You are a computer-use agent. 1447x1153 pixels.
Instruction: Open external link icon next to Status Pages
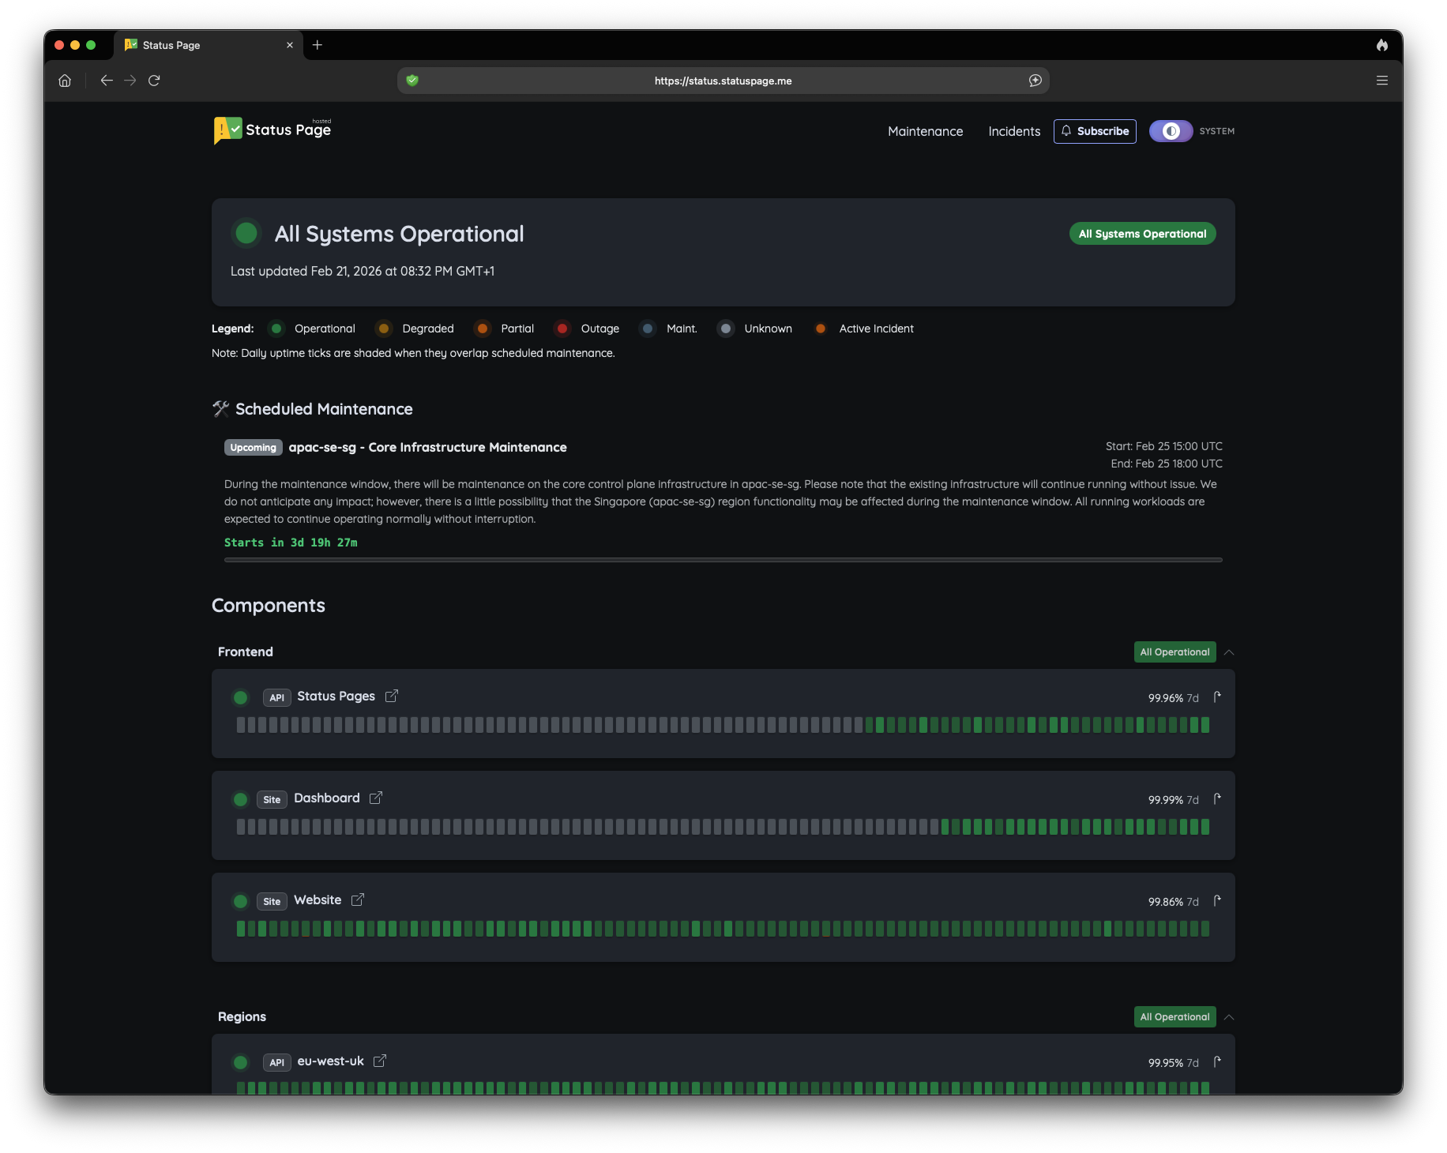[391, 696]
